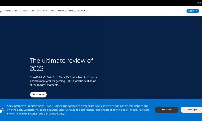Expand the chevron beside Games

click(x=13, y=11)
